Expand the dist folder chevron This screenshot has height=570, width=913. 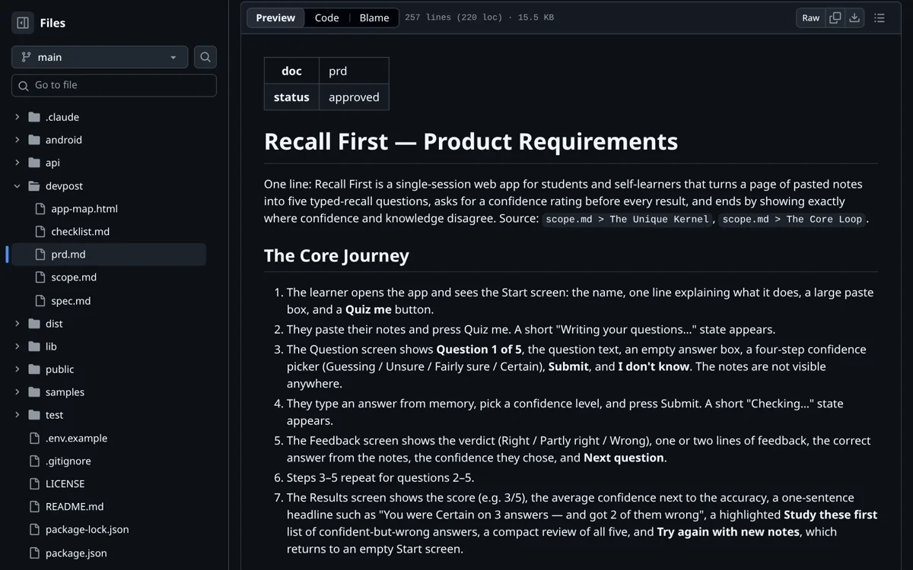click(17, 324)
